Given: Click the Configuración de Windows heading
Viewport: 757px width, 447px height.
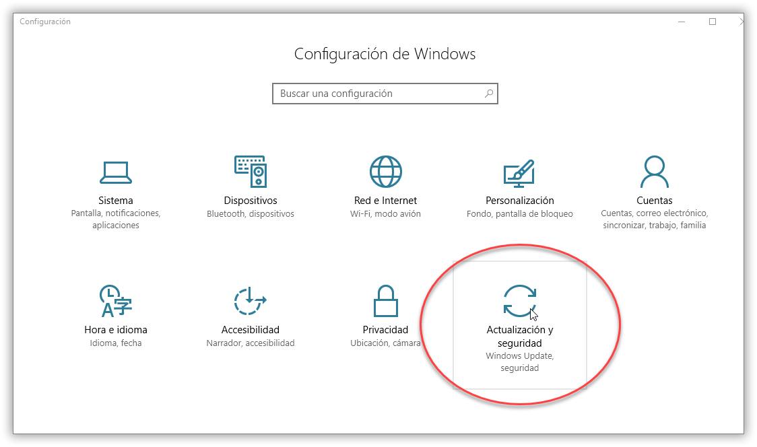Looking at the screenshot, I should click(385, 54).
